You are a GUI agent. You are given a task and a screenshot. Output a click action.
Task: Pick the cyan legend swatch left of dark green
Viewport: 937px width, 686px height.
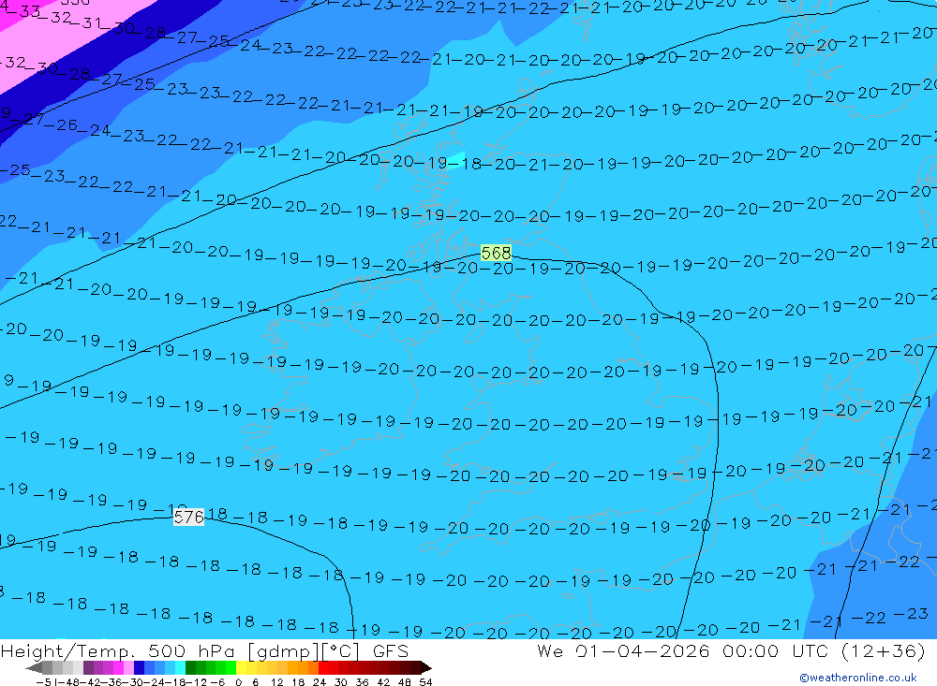point(180,667)
